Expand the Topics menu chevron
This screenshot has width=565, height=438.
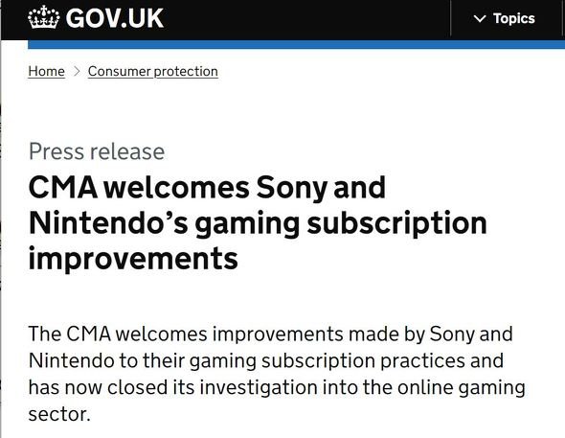pyautogui.click(x=480, y=18)
